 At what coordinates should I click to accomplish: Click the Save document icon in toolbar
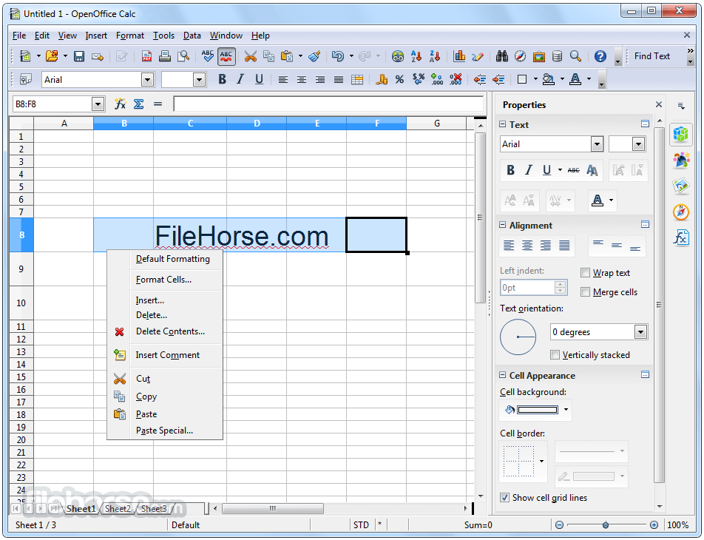(x=79, y=56)
